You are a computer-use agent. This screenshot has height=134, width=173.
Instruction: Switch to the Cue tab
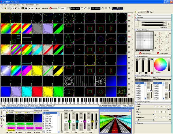click(151, 12)
